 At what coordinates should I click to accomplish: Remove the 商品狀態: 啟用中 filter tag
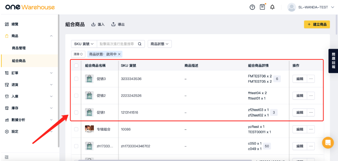[x=119, y=54]
